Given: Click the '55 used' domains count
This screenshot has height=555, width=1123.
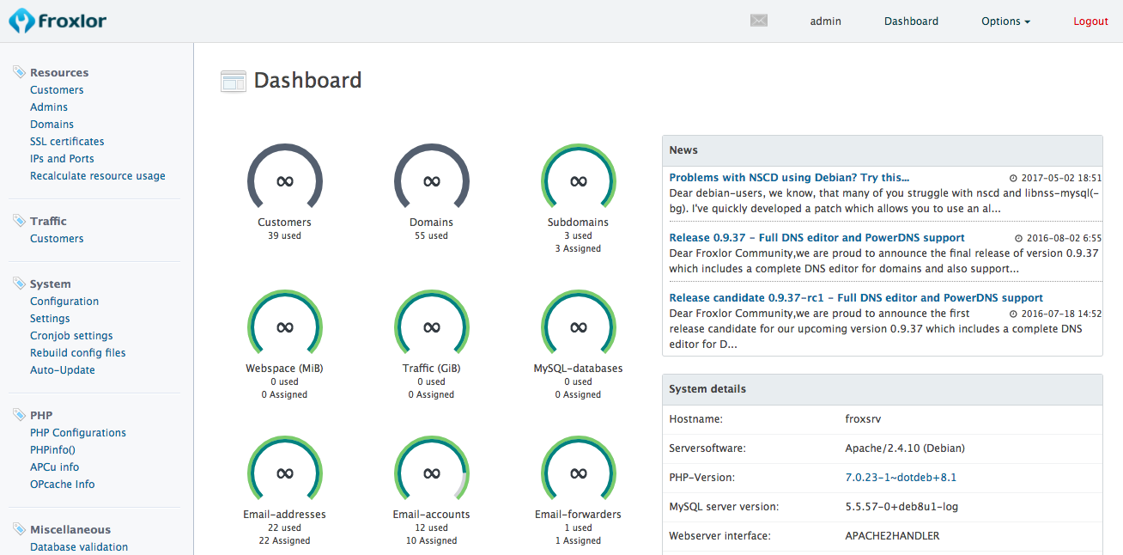Looking at the screenshot, I should pyautogui.click(x=432, y=235).
